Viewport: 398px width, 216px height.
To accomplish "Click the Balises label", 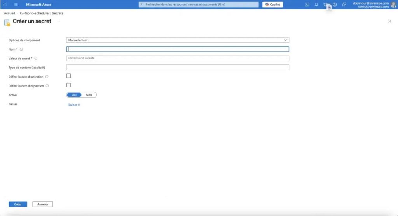I will 13,104.
